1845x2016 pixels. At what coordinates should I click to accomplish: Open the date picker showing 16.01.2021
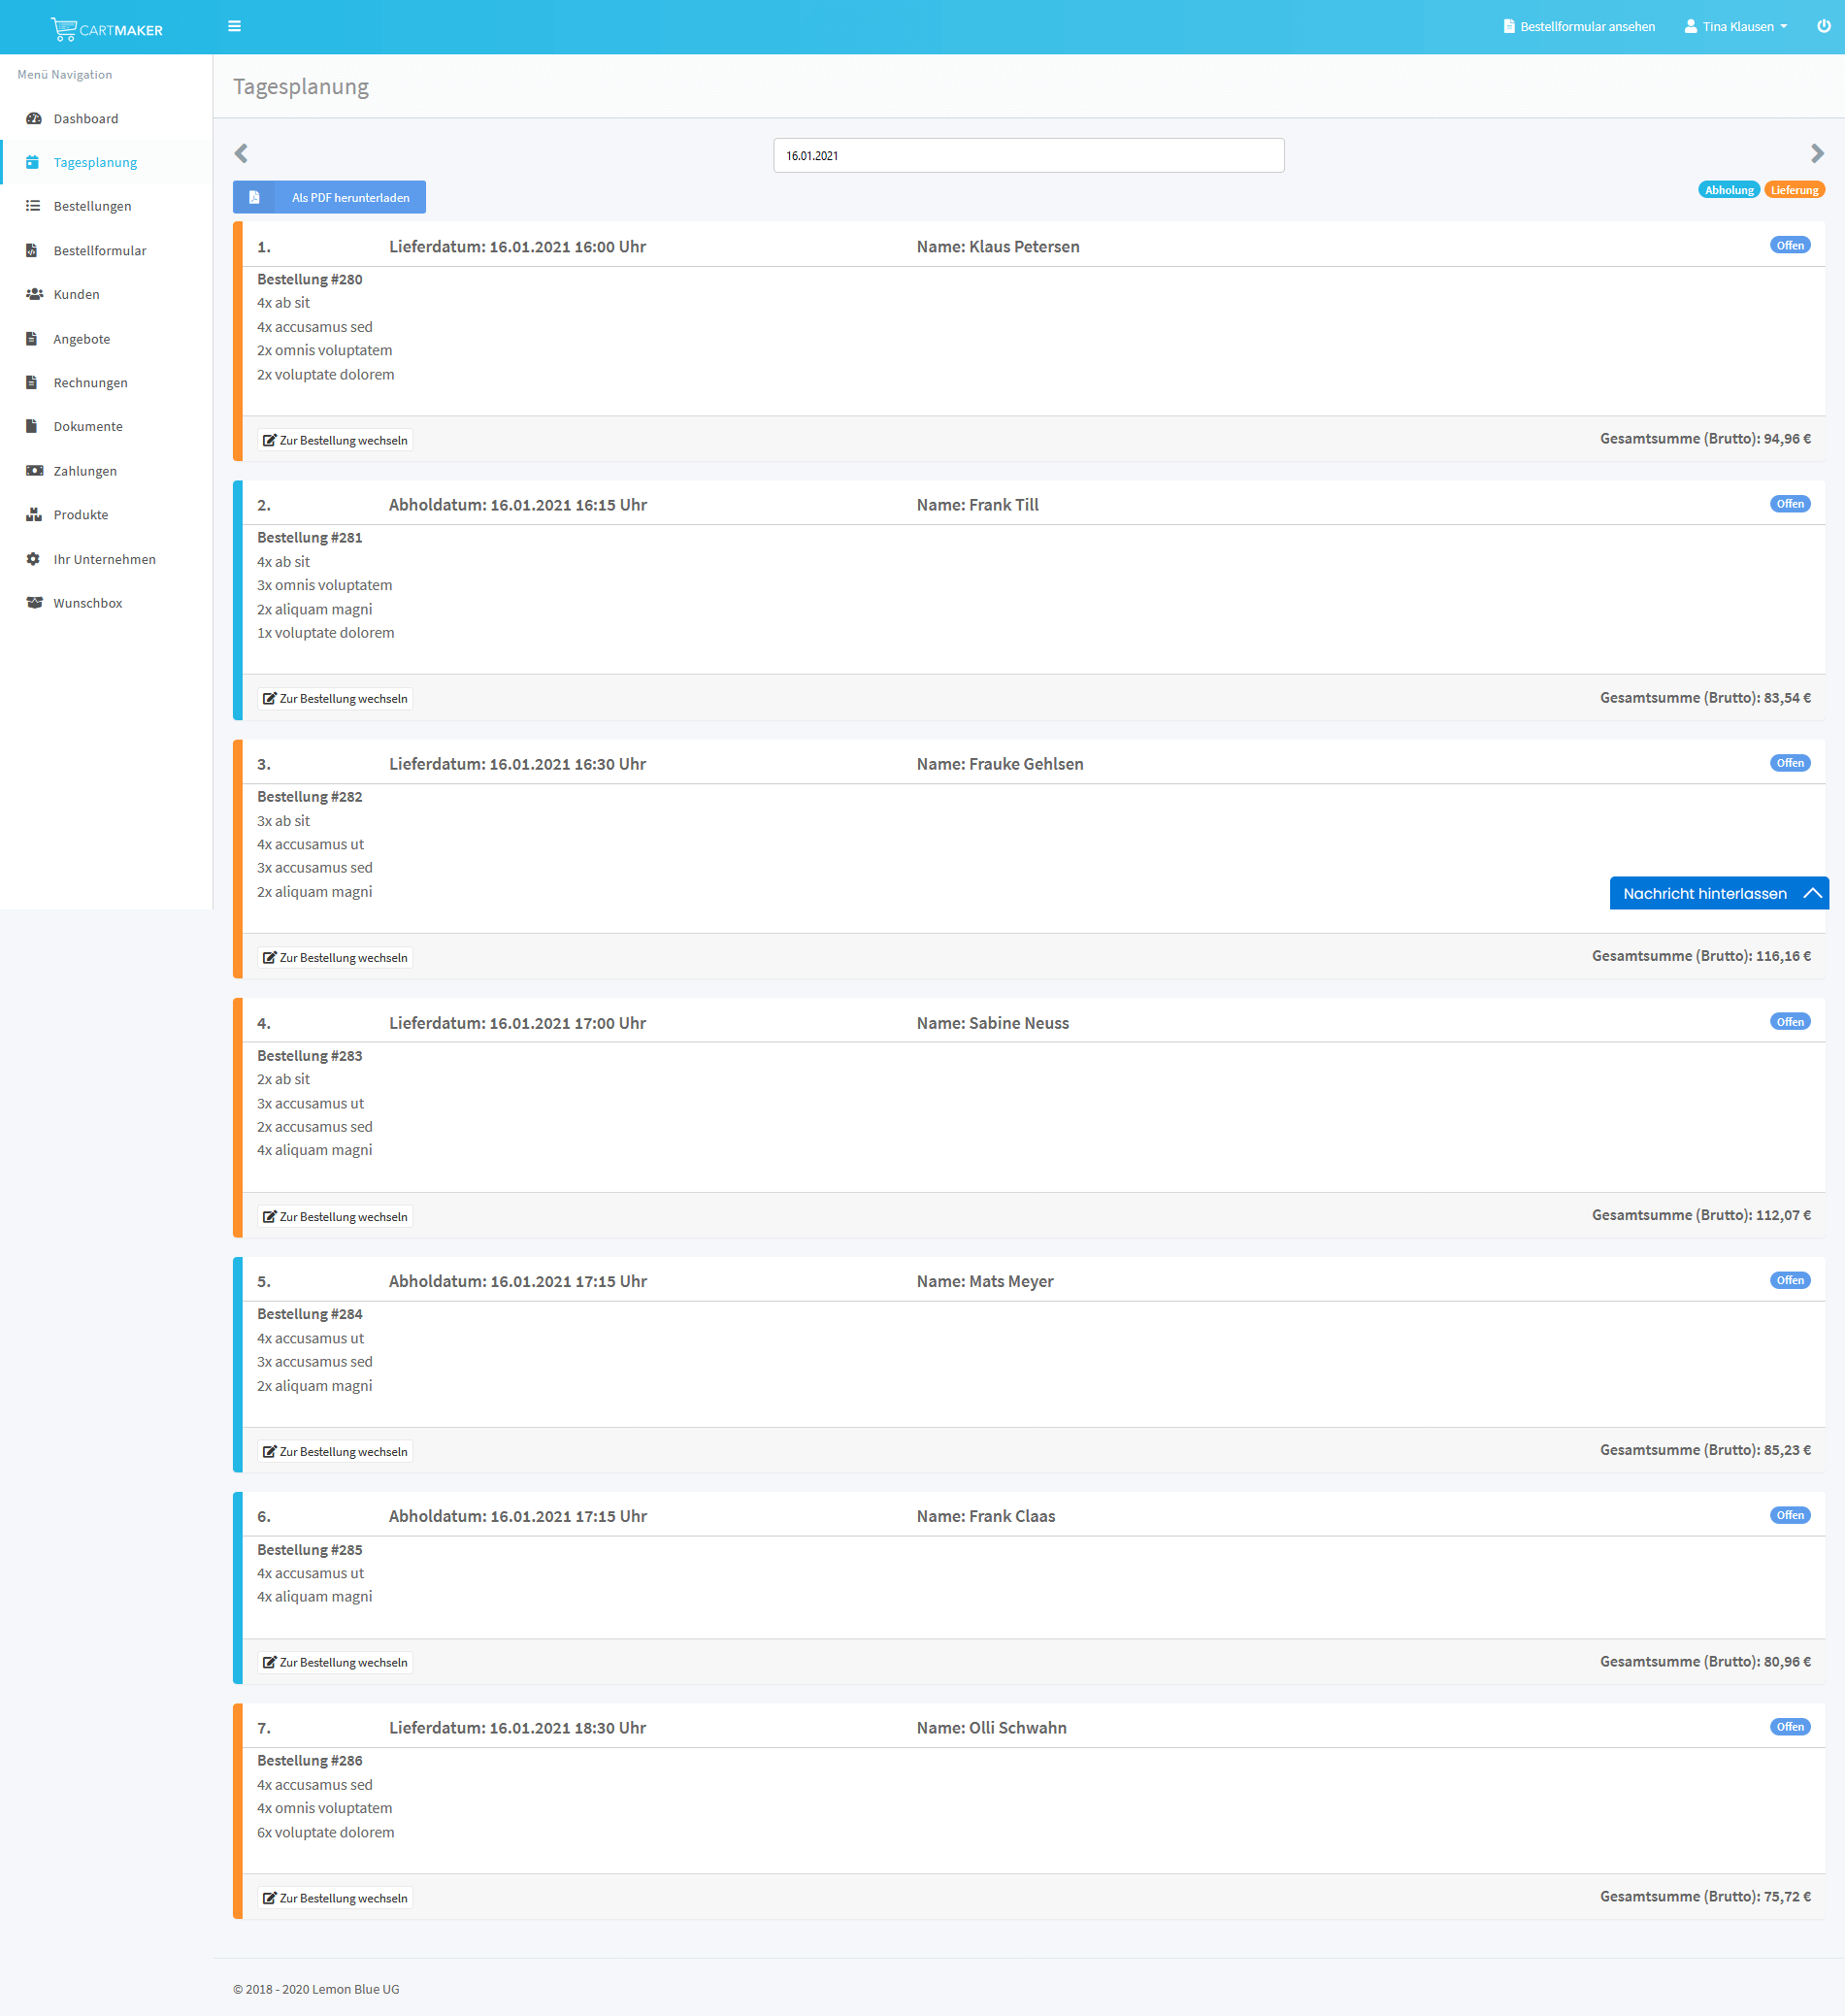tap(1028, 156)
